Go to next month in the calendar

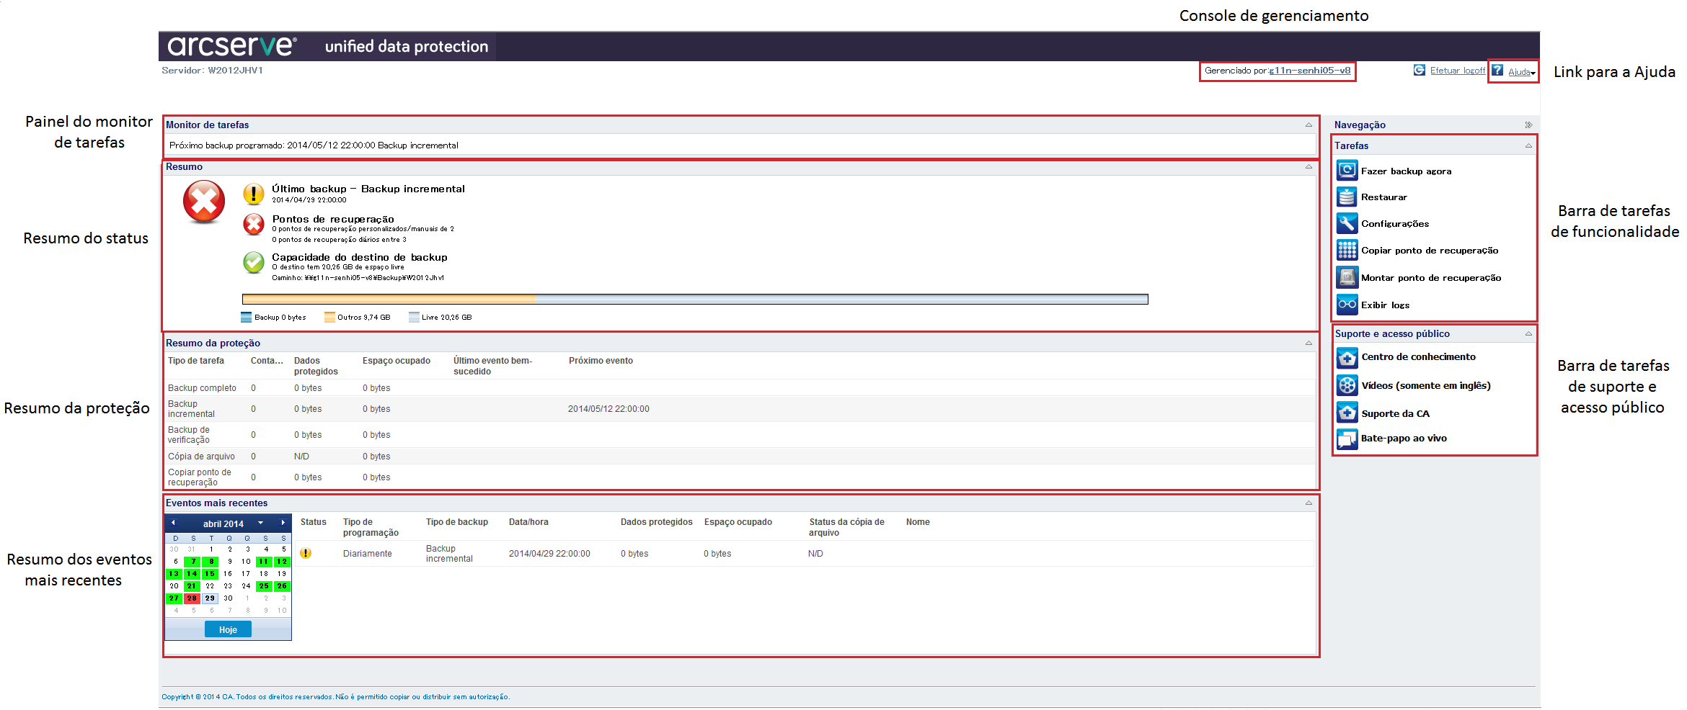click(283, 523)
